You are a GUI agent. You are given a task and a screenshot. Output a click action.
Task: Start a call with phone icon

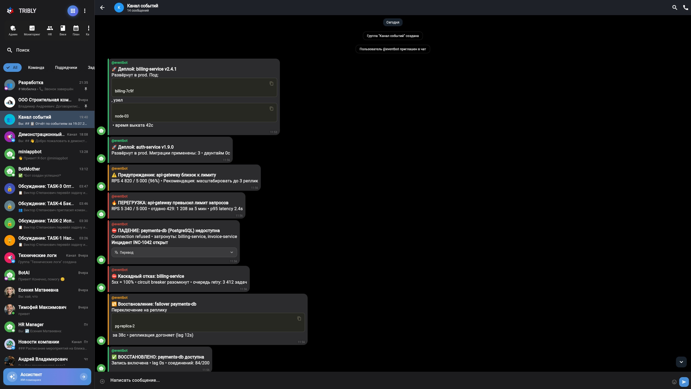coord(686,8)
